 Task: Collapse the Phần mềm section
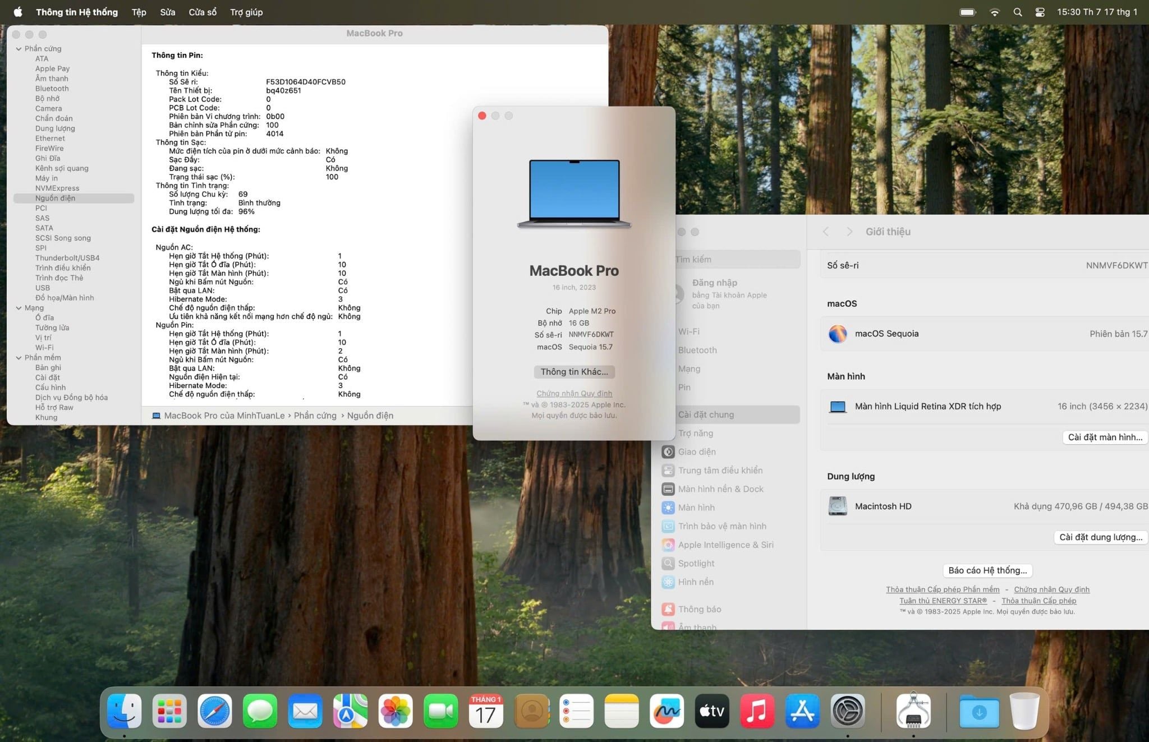pos(19,357)
